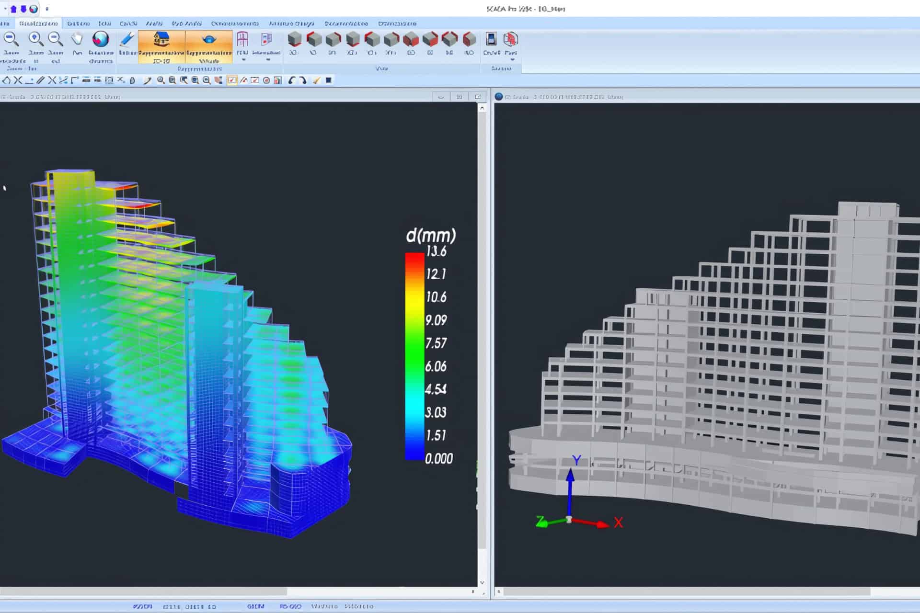920x613 pixels.
Task: Expand the Piani dropdown arrow
Action: [x=512, y=60]
